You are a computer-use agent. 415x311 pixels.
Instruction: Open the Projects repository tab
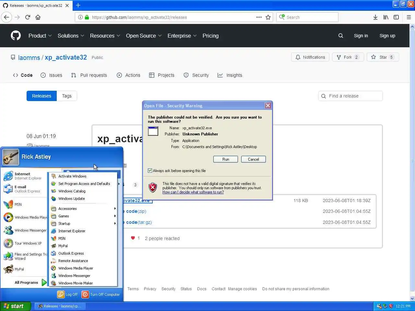[161, 75]
